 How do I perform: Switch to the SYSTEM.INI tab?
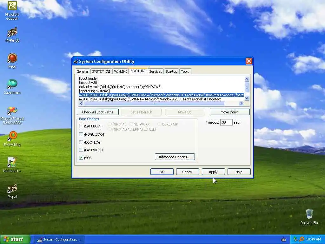point(101,71)
